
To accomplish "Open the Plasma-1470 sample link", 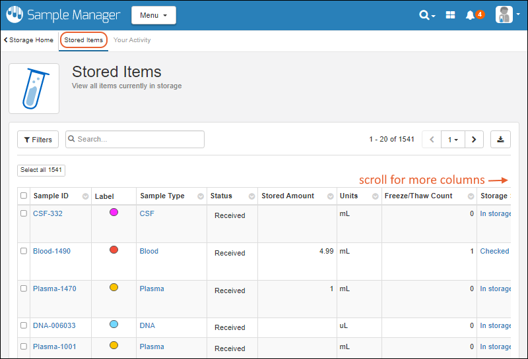I will [x=52, y=289].
